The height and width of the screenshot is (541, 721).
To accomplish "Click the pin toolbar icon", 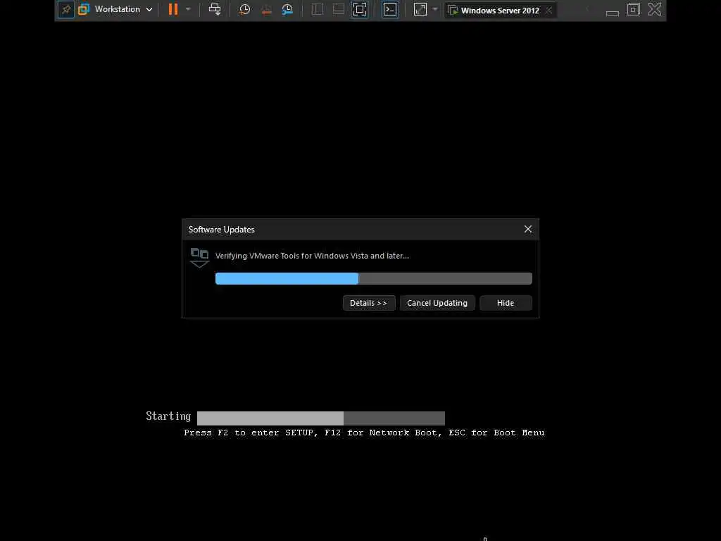I will pos(66,9).
